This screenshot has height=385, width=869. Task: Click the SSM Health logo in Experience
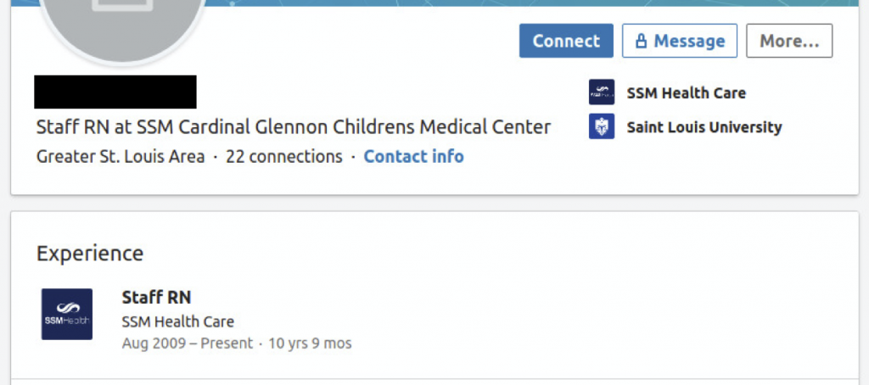tap(67, 314)
